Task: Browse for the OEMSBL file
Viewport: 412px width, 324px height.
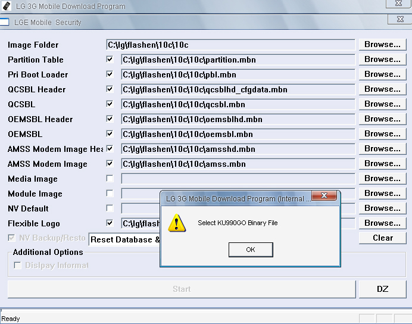Action: (x=383, y=134)
